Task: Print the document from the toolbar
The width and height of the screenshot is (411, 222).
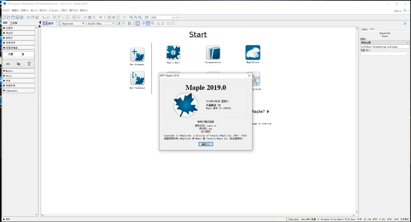Action: (17, 17)
